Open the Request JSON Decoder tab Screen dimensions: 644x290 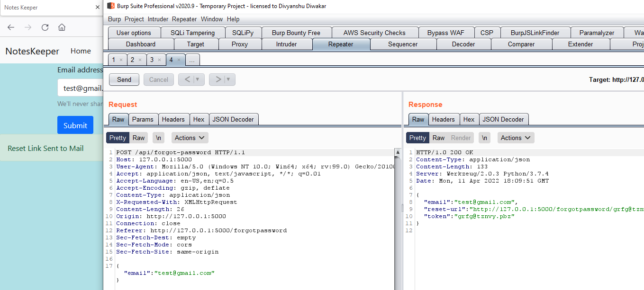(x=234, y=119)
